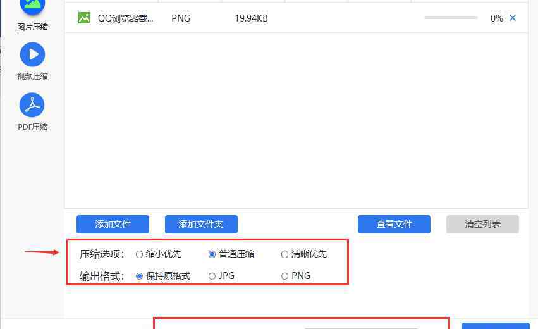Select the 普通压缩 compression option
The height and width of the screenshot is (329, 538).
pyautogui.click(x=212, y=254)
